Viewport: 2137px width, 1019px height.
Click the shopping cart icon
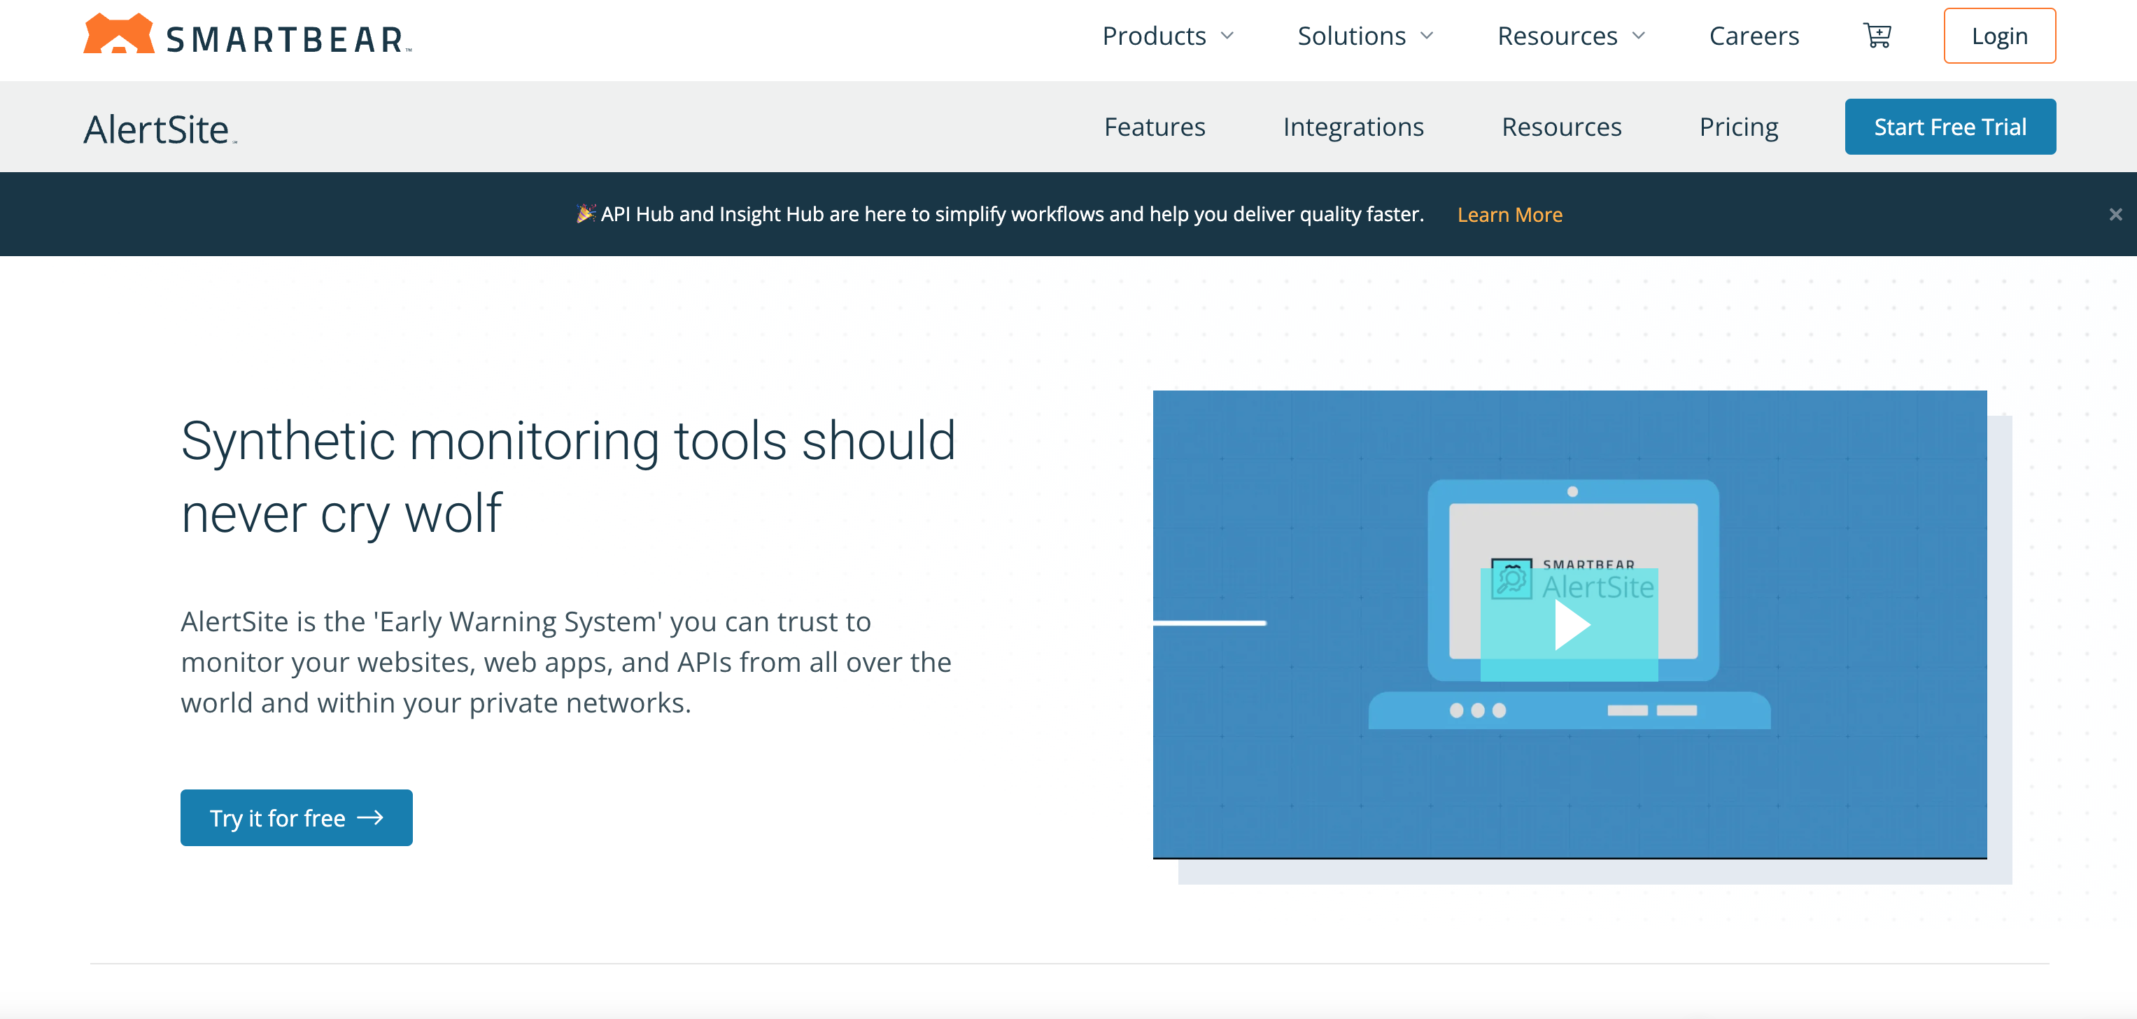(x=1878, y=36)
